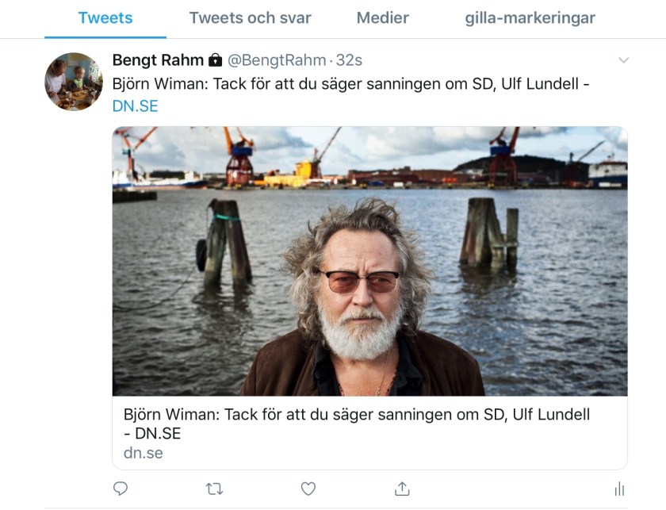Retweet the Björn Wiman article tweet
The width and height of the screenshot is (666, 510).
[x=214, y=489]
